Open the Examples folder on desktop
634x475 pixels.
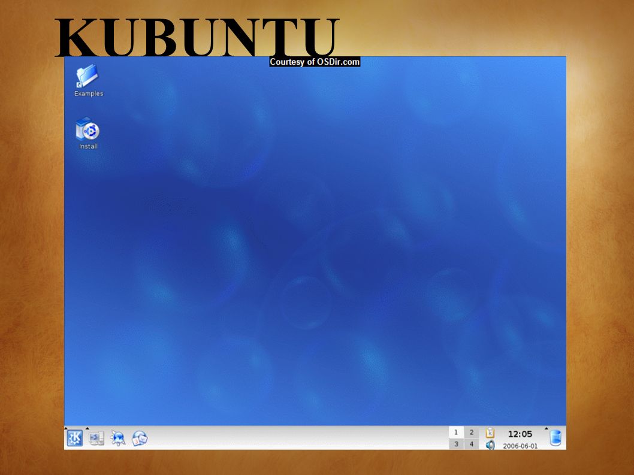tap(88, 81)
